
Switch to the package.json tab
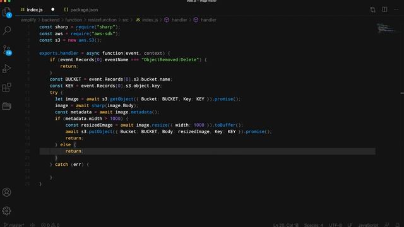click(x=84, y=10)
